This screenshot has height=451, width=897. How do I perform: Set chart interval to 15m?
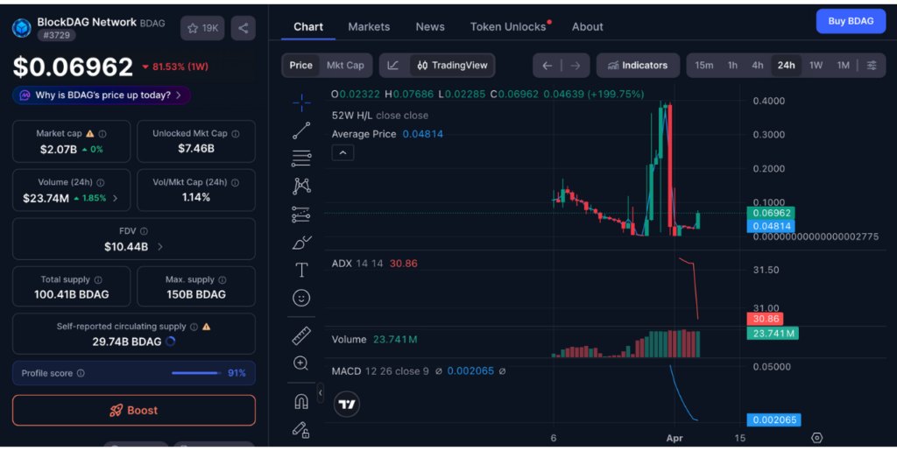point(703,65)
